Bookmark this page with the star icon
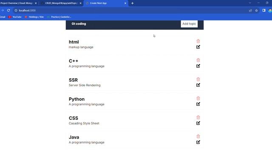272x153 pixels. 256,11
